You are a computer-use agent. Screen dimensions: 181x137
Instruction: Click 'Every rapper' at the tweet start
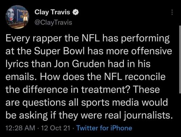34,39
